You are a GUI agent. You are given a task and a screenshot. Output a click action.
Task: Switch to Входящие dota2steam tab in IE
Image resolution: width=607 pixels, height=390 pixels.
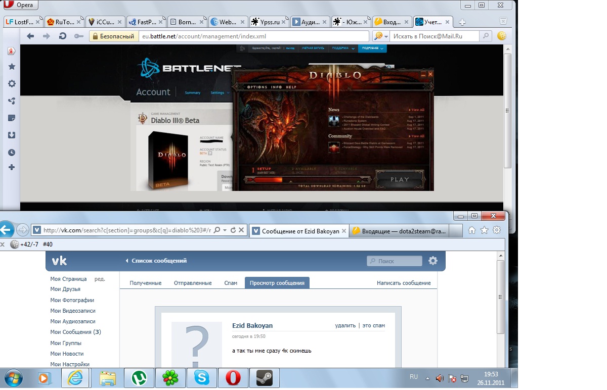coord(399,231)
